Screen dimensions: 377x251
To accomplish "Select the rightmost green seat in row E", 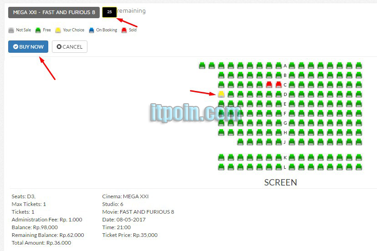I will pyautogui.click(x=359, y=104).
